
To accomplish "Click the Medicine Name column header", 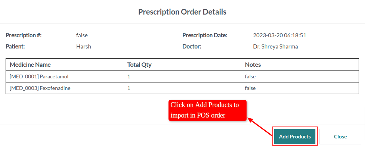I will click(30, 65).
